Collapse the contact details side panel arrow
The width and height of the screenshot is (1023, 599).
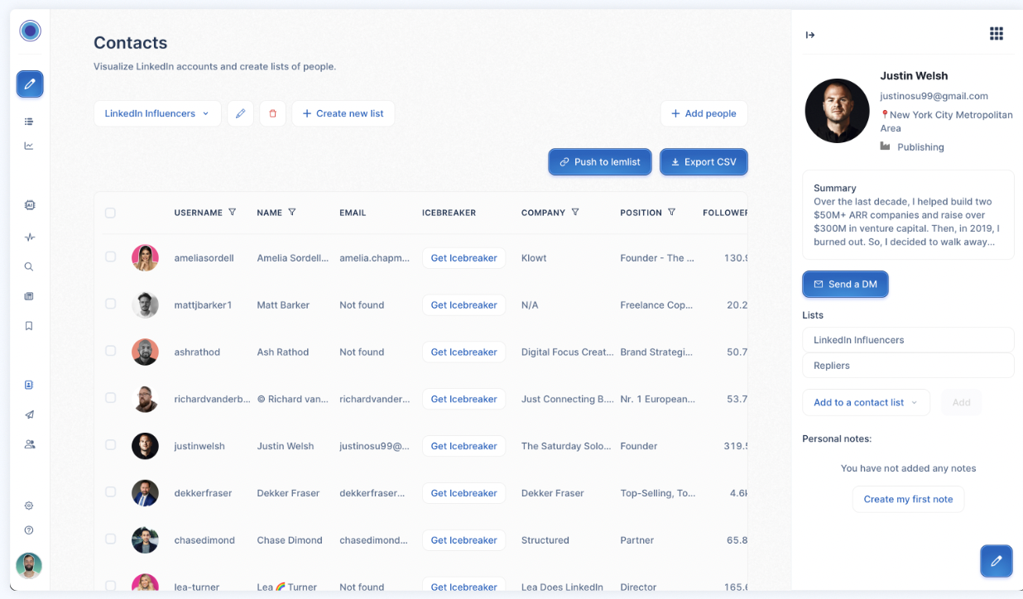[810, 35]
